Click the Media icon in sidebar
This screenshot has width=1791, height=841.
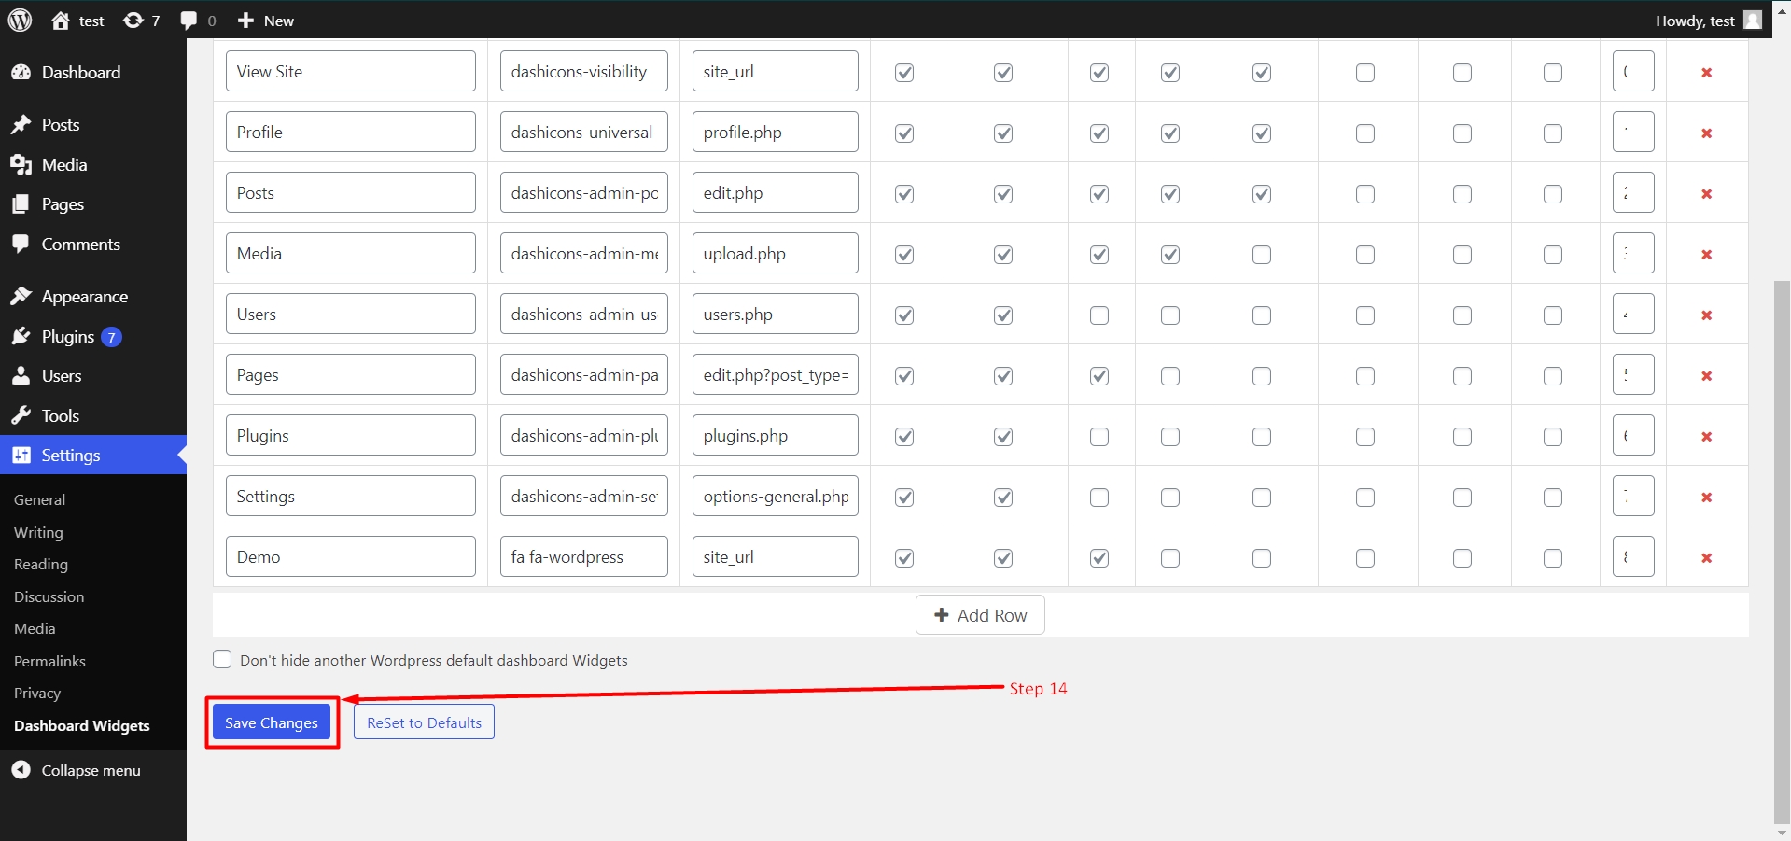(x=21, y=164)
